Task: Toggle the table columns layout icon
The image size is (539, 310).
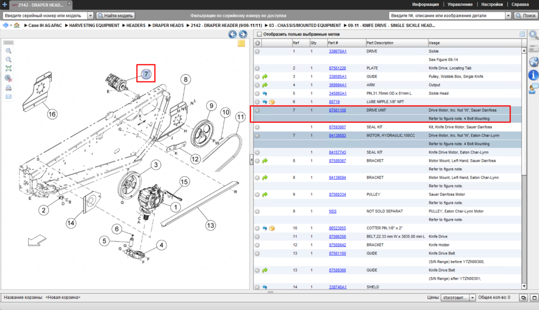Action: (522, 34)
